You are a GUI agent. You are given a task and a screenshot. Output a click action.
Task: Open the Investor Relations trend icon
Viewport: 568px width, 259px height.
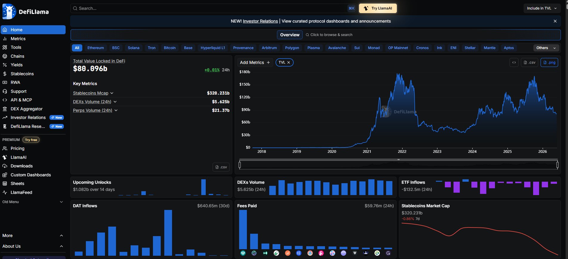tap(5, 117)
